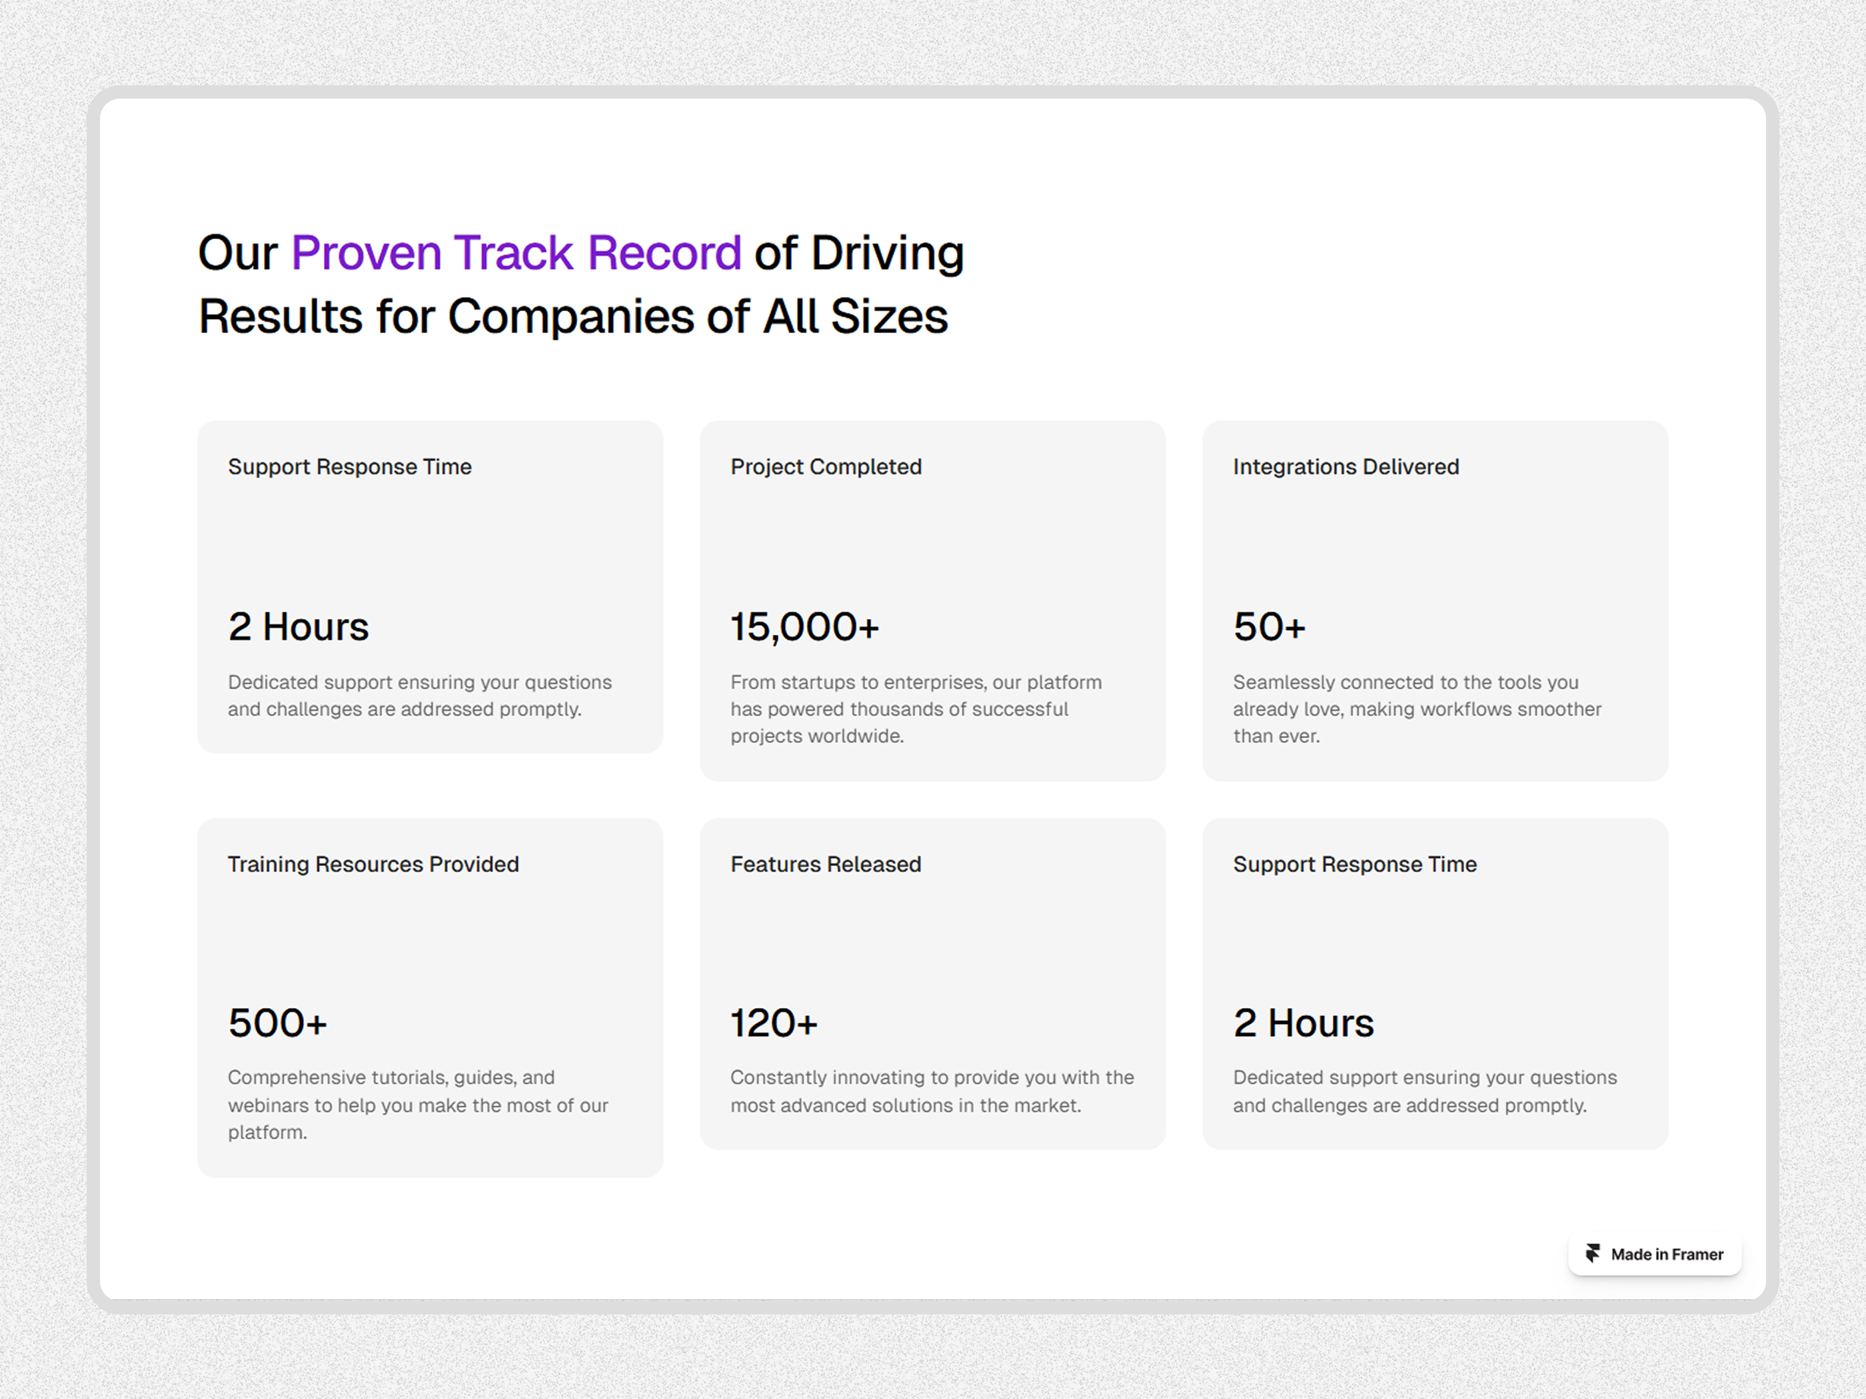This screenshot has height=1399, width=1866.
Task: Click 2 Hours figure under Integrations Delivered card
Action: tap(1302, 1023)
